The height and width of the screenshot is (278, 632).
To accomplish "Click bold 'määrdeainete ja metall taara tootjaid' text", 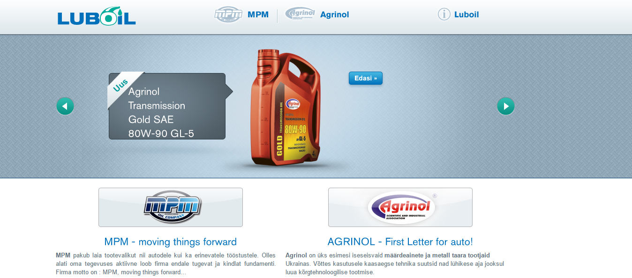I will [x=437, y=256].
